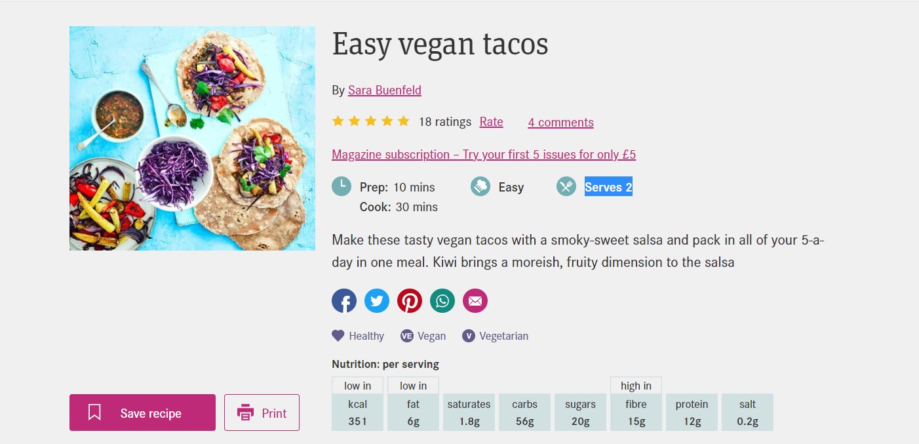The image size is (919, 444).
Task: Select the Easy difficulty badge icon
Action: [480, 186]
